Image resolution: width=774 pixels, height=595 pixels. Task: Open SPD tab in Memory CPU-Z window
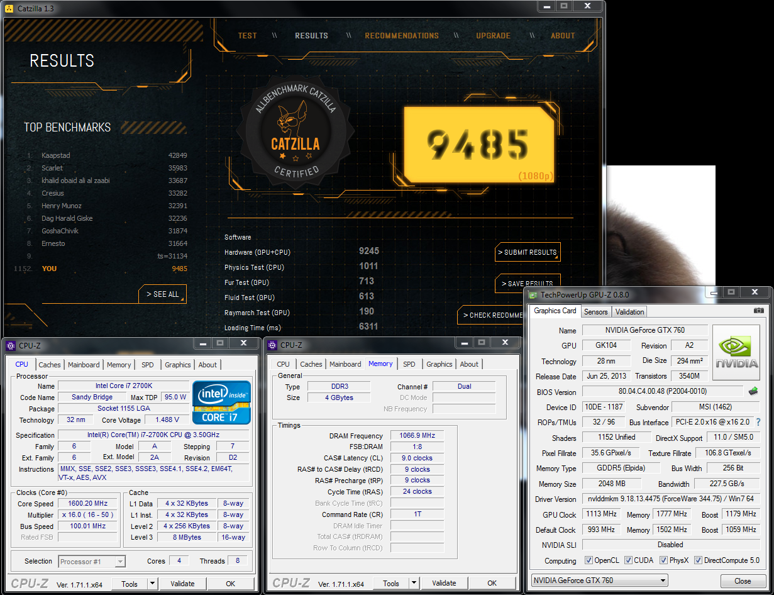409,364
